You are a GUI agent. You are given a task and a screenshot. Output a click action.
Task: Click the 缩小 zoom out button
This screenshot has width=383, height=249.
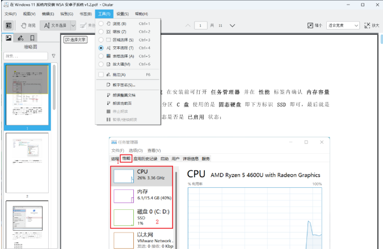click(315, 26)
